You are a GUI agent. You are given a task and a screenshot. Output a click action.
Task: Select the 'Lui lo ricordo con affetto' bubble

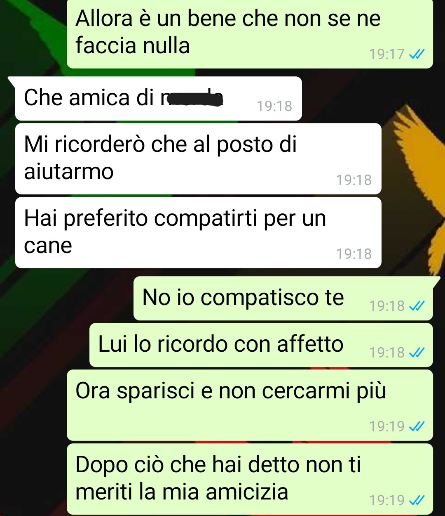(261, 345)
